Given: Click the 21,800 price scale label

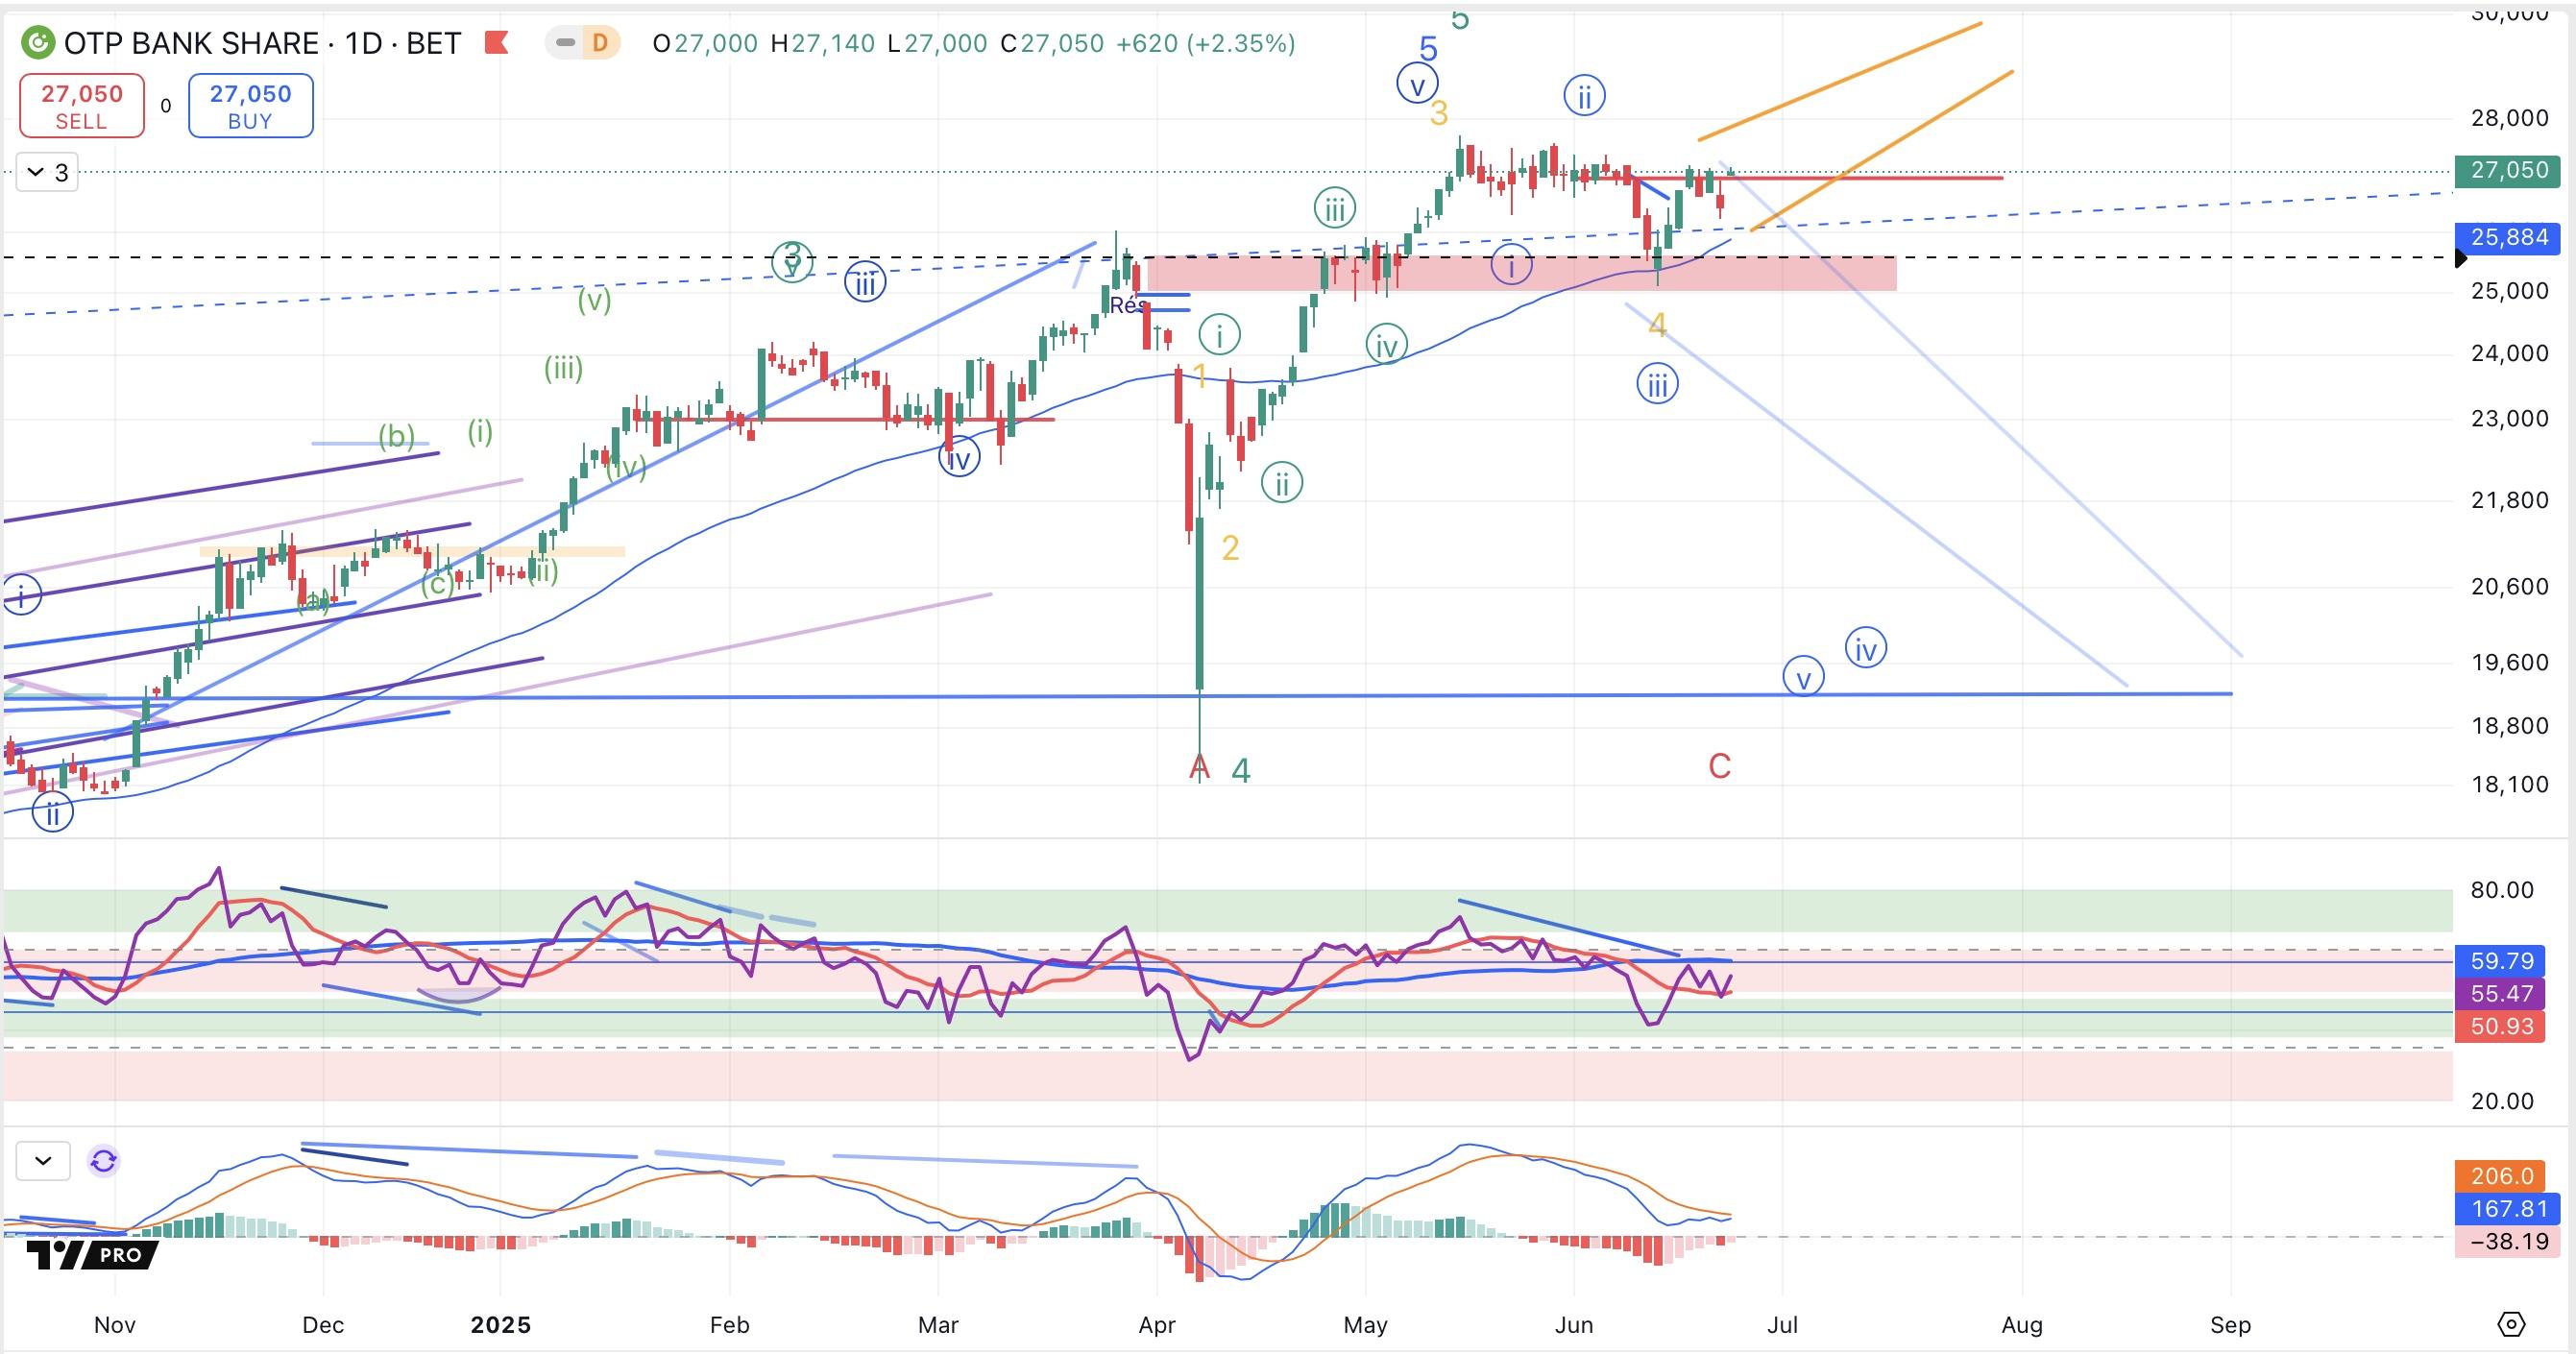Looking at the screenshot, I should 2509,500.
